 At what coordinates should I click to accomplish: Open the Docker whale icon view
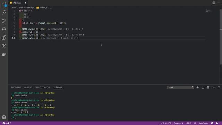[x=4, y=54]
